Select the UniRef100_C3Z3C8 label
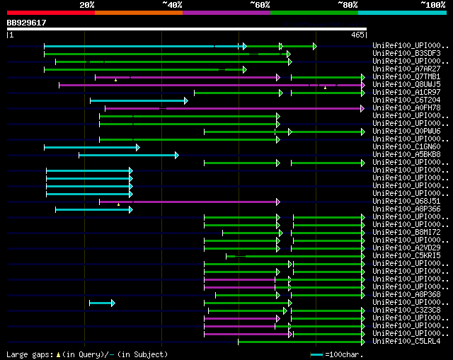The image size is (453, 360). point(406,310)
